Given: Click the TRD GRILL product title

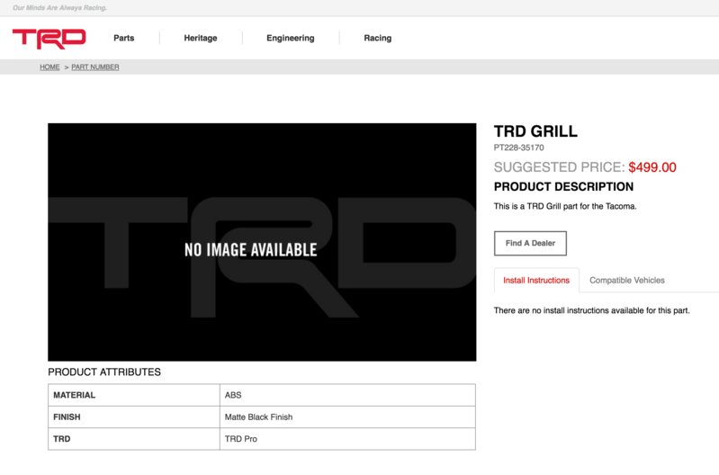Looking at the screenshot, I should click(535, 131).
